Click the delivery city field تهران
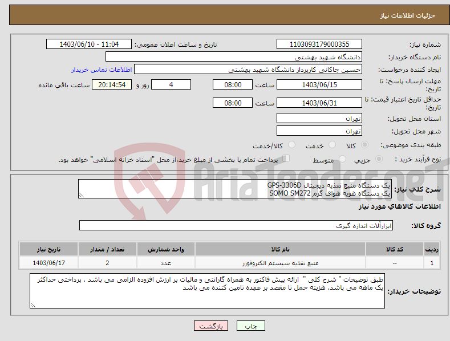The image size is (450, 341). click(x=319, y=131)
